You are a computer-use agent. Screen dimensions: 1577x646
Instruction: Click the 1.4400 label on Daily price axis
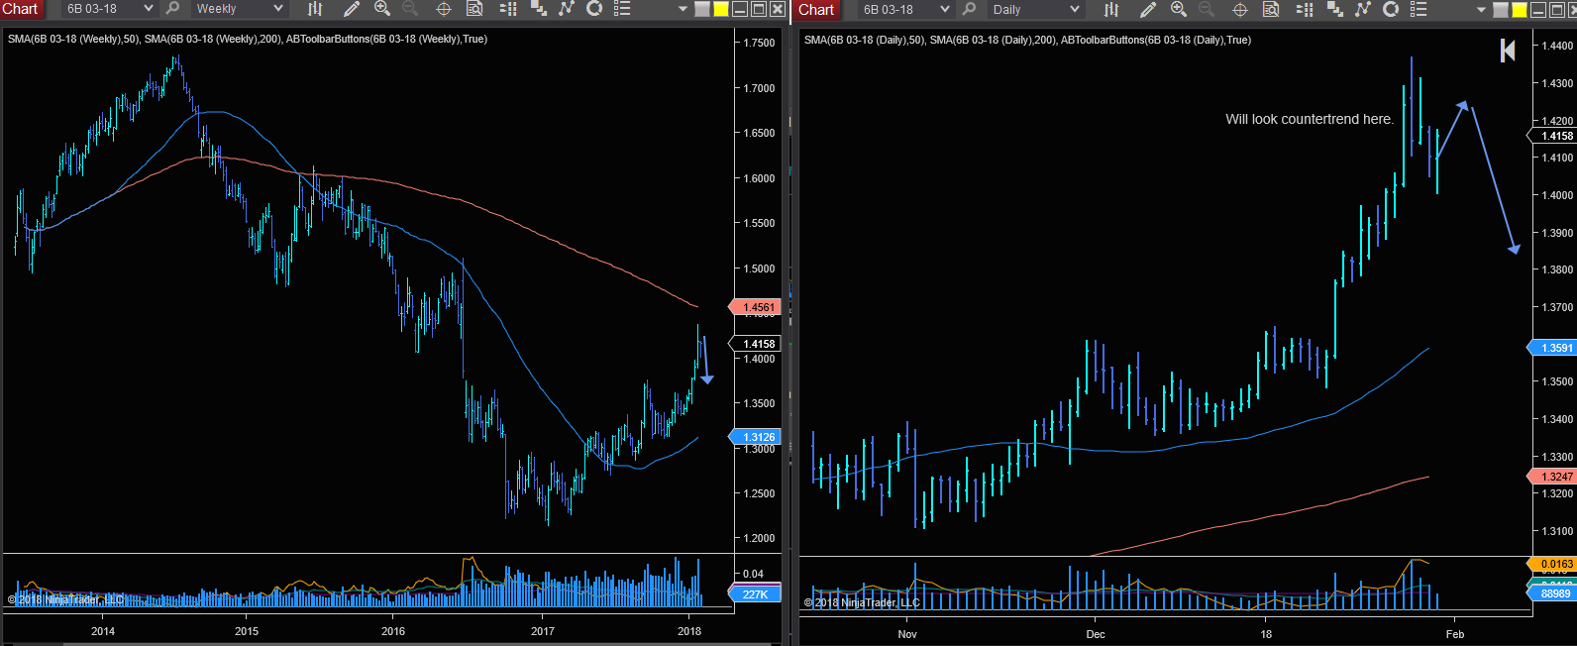[1557, 46]
